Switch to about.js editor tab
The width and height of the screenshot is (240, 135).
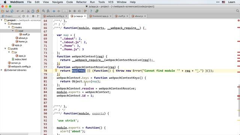[139, 16]
